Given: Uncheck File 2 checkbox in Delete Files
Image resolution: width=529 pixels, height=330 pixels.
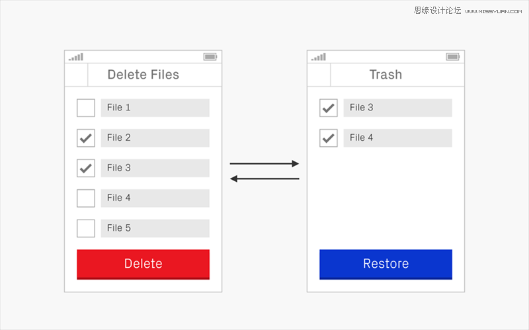Looking at the screenshot, I should point(86,138).
